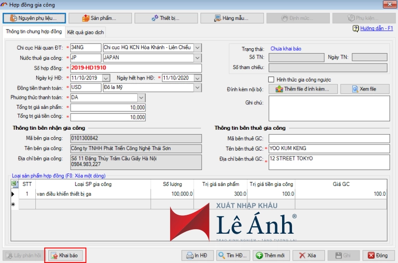The width and height of the screenshot is (398, 263).
Task: Click Thêm file đính kèm attachment button
Action: tap(303, 89)
